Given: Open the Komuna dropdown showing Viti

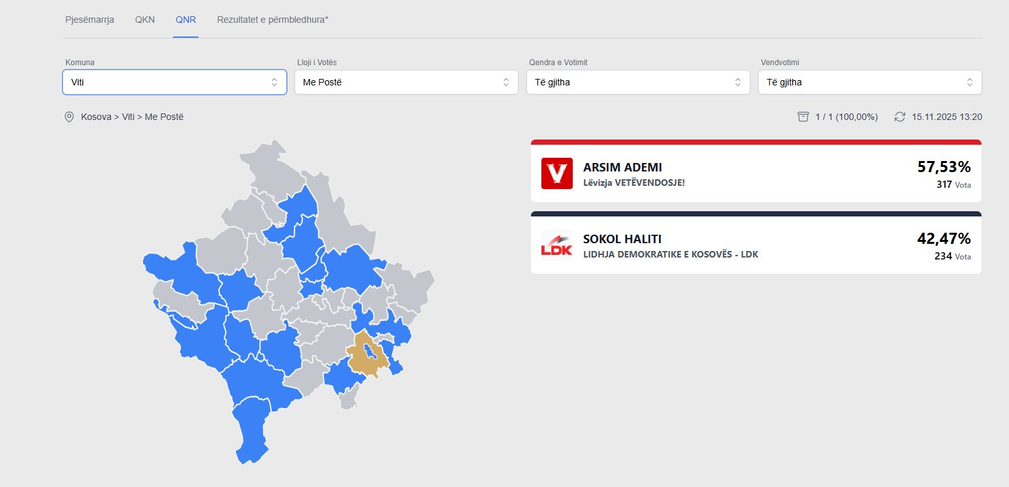Looking at the screenshot, I should click(x=174, y=82).
